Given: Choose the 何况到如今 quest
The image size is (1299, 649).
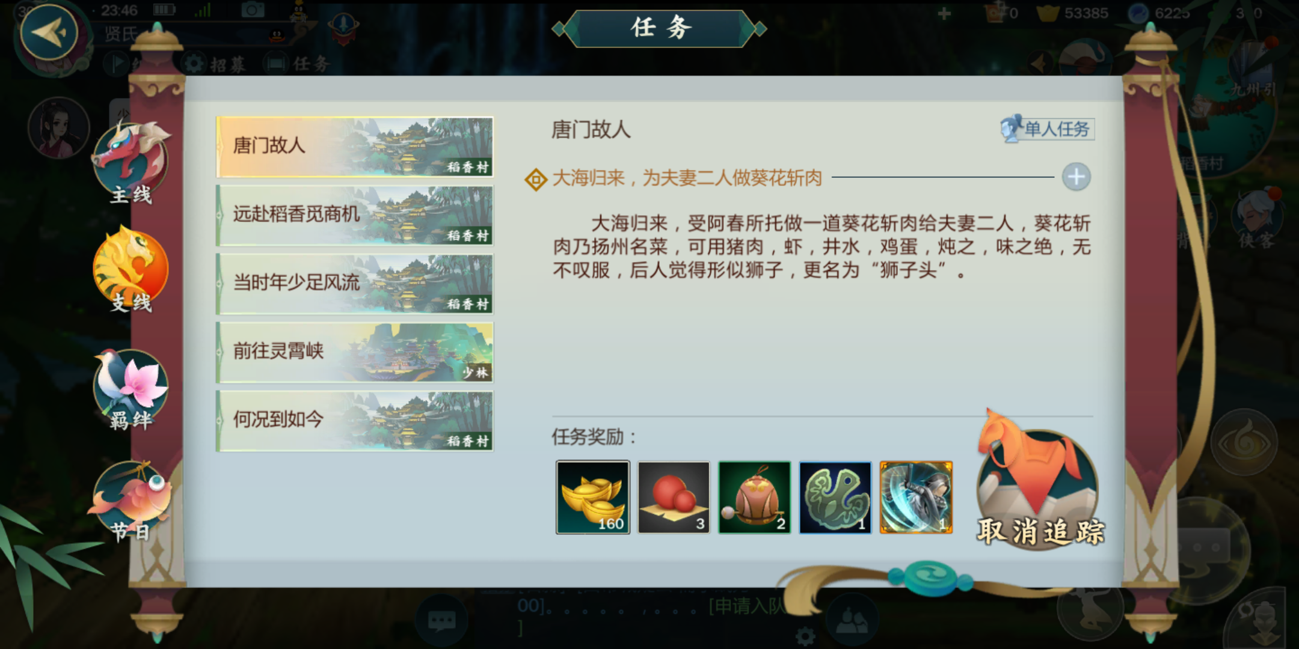Looking at the screenshot, I should click(x=355, y=421).
